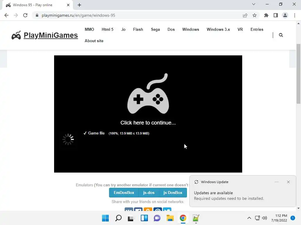The height and width of the screenshot is (225, 301).
Task: Open the notepad app taskbar icon
Action: pos(196,218)
